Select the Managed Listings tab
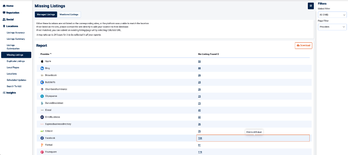 pos(46,14)
